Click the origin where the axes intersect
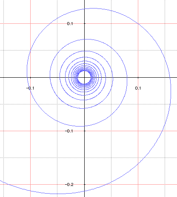This screenshot has width=177, height=197. pos(84,77)
